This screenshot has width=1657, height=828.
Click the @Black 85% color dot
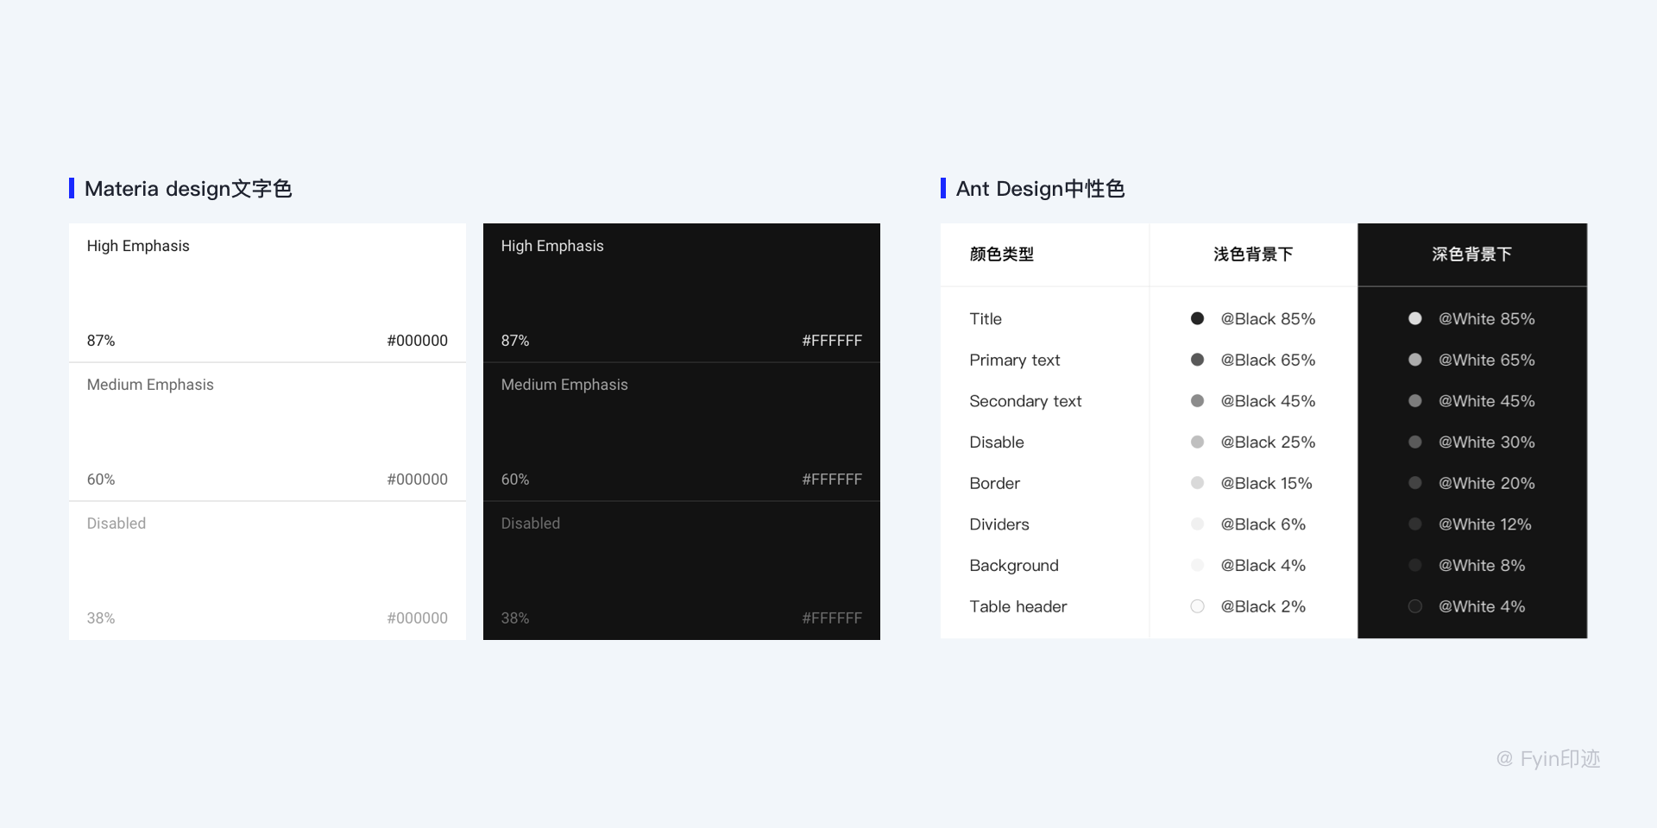click(1197, 318)
